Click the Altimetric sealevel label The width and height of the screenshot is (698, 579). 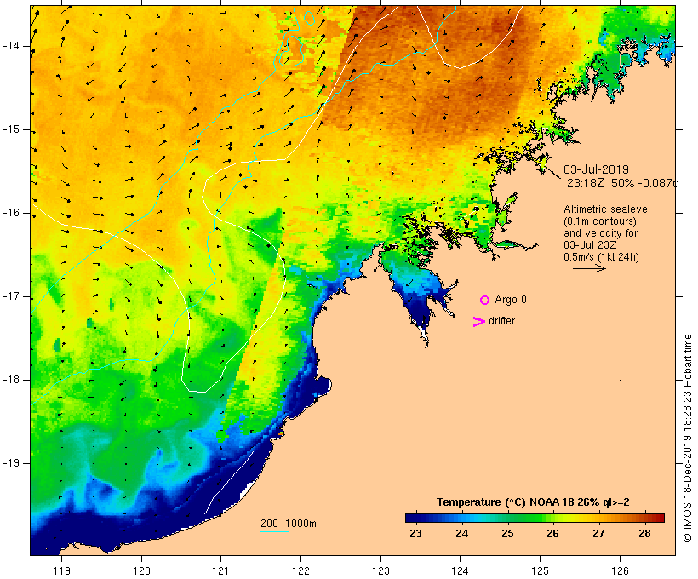607,209
